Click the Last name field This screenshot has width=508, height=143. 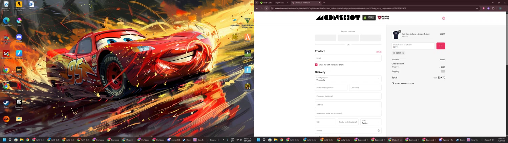tap(365, 87)
